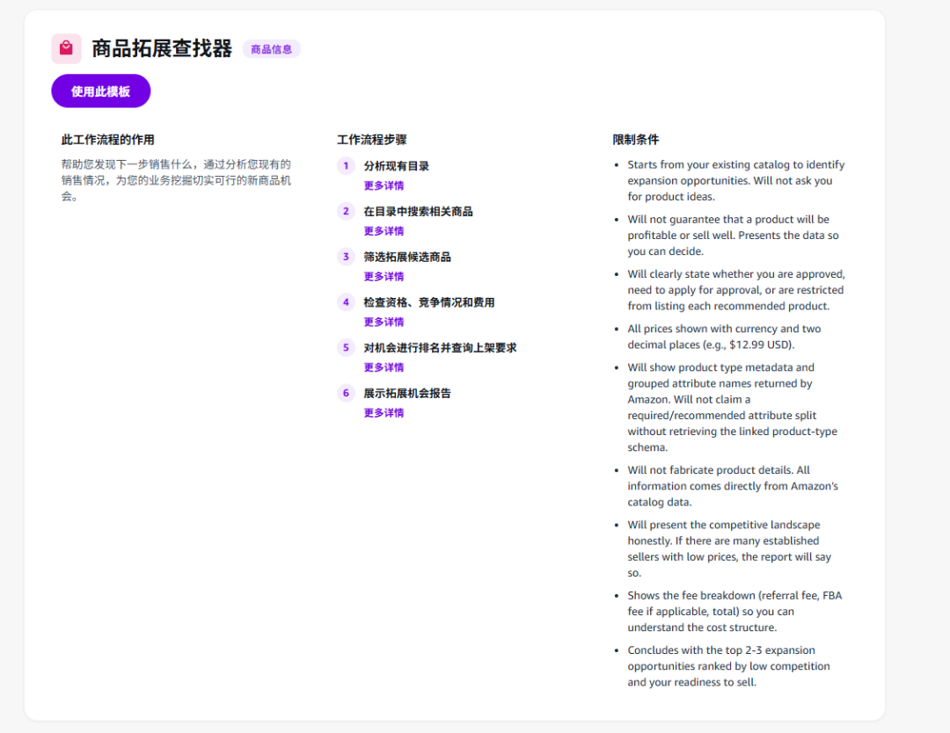Click step title 检查资格、竞争情况和费用
Image resolution: width=950 pixels, height=733 pixels.
click(429, 302)
